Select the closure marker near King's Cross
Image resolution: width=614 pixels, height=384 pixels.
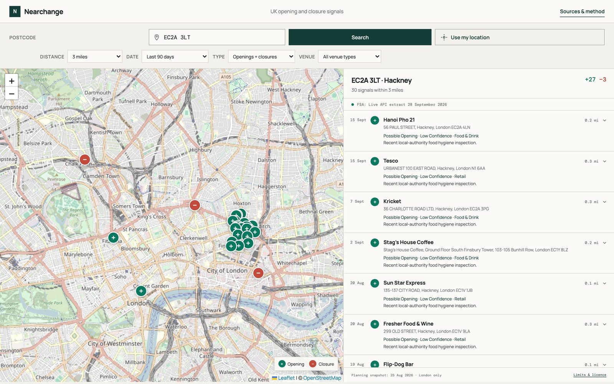195,205
